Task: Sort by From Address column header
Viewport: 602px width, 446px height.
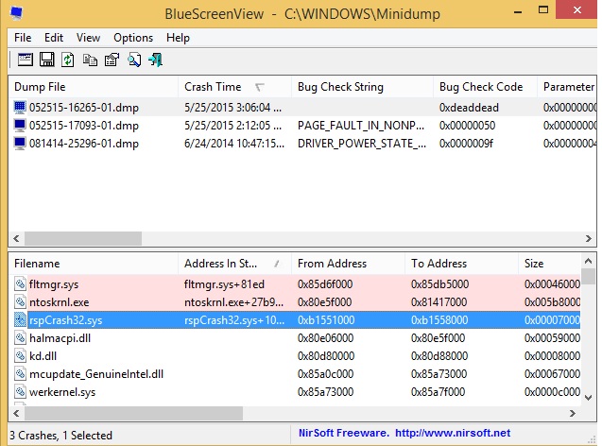Action: 348,264
